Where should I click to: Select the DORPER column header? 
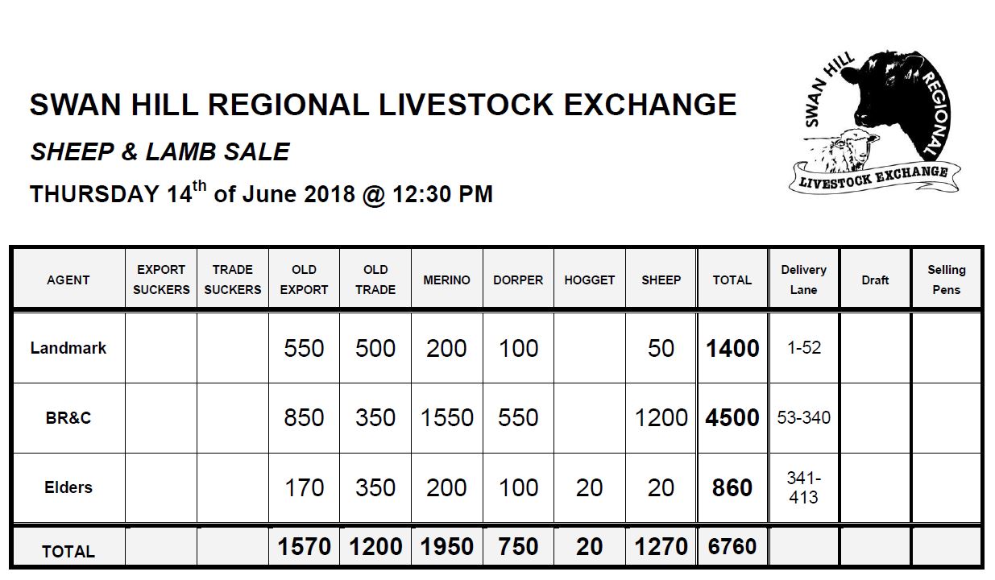[x=518, y=280]
